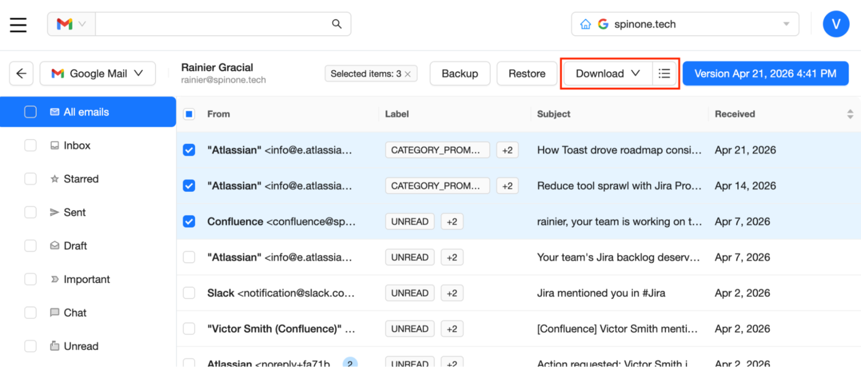Check the Starred folder checkbox
The width and height of the screenshot is (861, 367).
pos(30,179)
